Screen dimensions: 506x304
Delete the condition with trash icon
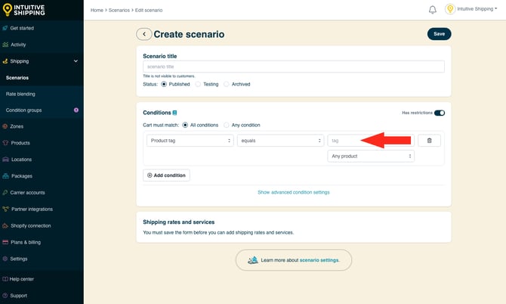pos(429,140)
